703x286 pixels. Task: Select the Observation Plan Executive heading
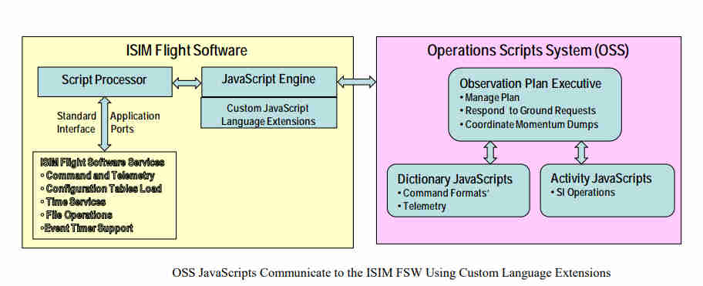click(x=530, y=84)
